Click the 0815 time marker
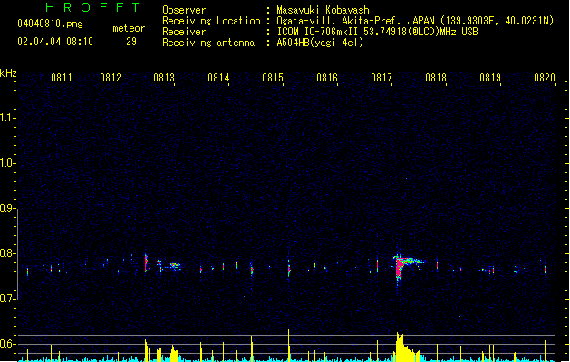 click(x=273, y=78)
